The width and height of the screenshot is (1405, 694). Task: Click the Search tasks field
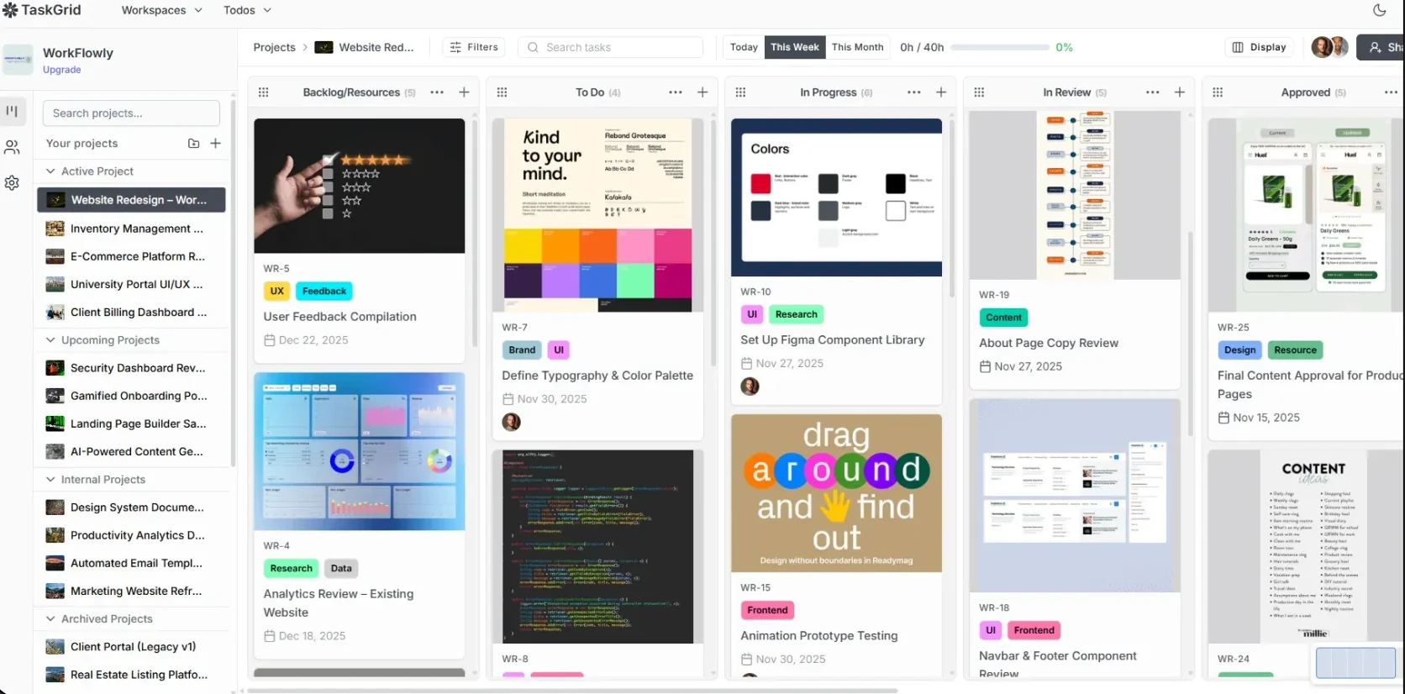pos(610,47)
